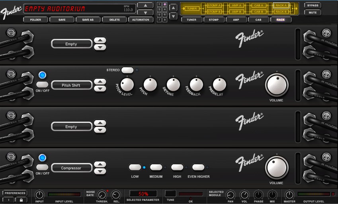Toggle the TUNE button in bottom bar
This screenshot has width=338, height=204.
click(x=170, y=194)
